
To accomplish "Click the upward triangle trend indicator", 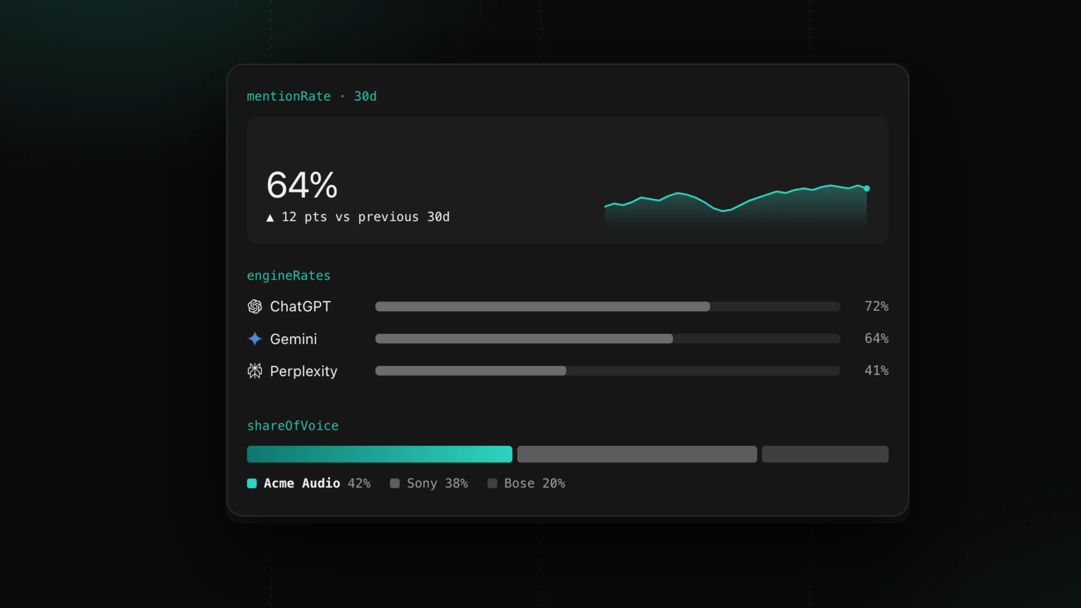I will (270, 218).
